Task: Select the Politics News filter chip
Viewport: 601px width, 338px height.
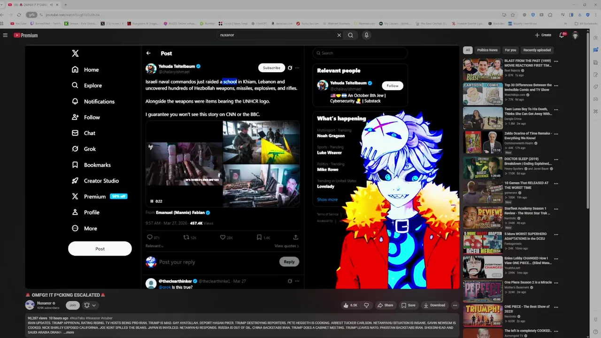Action: pos(487,50)
